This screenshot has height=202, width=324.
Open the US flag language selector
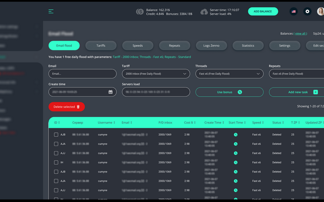(x=293, y=11)
